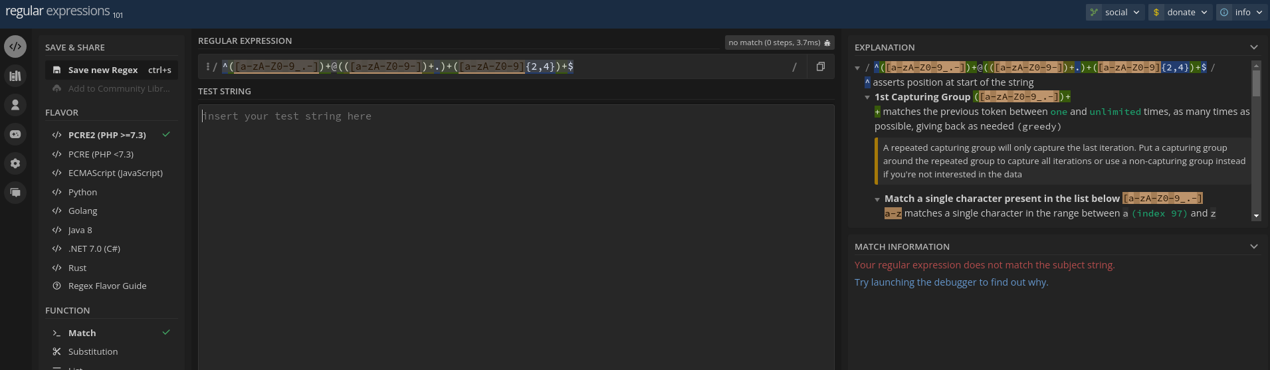Open the regex editor sidebar icon
The image size is (1270, 370).
(15, 46)
